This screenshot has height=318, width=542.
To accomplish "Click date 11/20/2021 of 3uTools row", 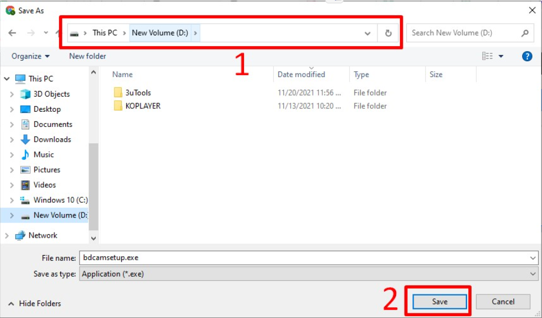I will 309,93.
